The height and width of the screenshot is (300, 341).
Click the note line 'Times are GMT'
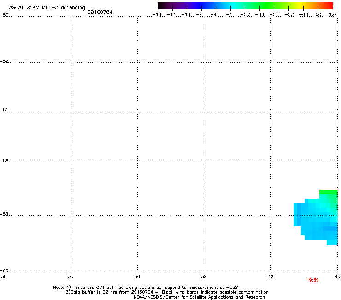pyautogui.click(x=146, y=288)
